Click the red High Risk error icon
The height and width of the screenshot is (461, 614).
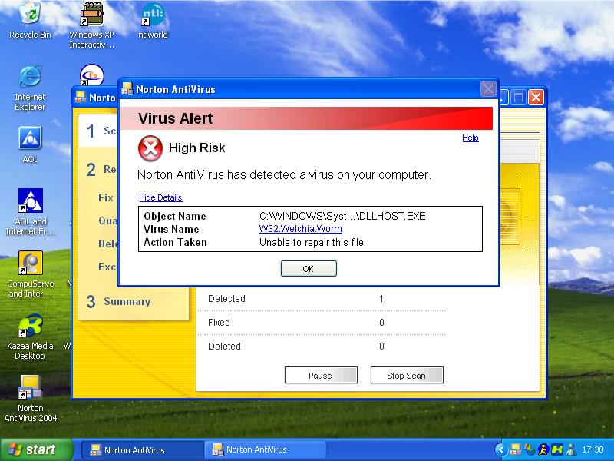[150, 148]
